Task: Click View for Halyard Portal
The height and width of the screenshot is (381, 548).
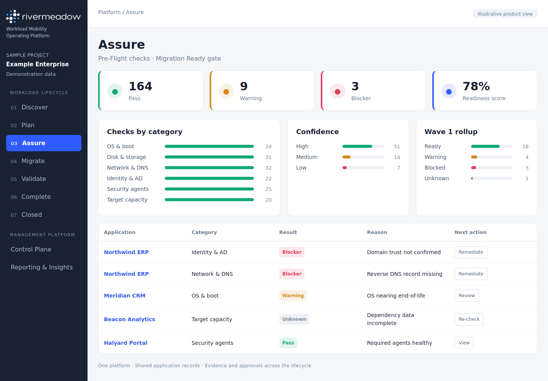Action: point(464,343)
